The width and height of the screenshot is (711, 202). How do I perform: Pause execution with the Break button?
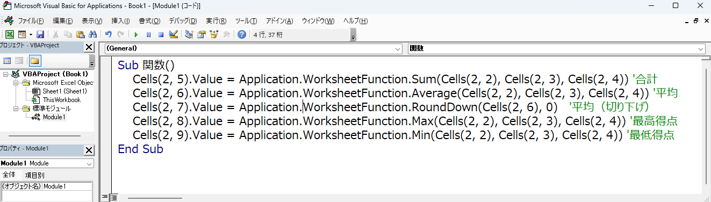[148, 34]
